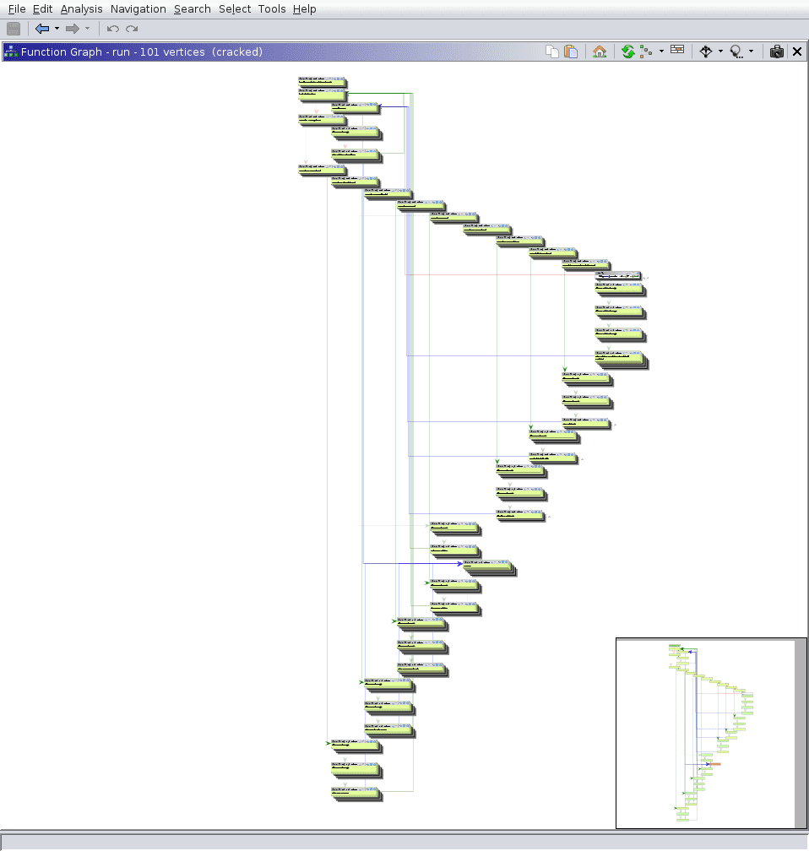Reload the graph with green refresh icon
The height and width of the screenshot is (851, 809).
(x=627, y=51)
